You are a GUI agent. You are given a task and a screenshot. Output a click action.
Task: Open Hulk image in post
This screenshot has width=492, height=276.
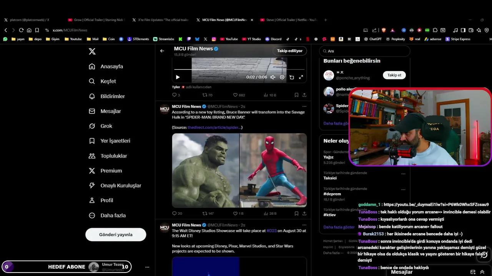pyautogui.click(x=205, y=170)
